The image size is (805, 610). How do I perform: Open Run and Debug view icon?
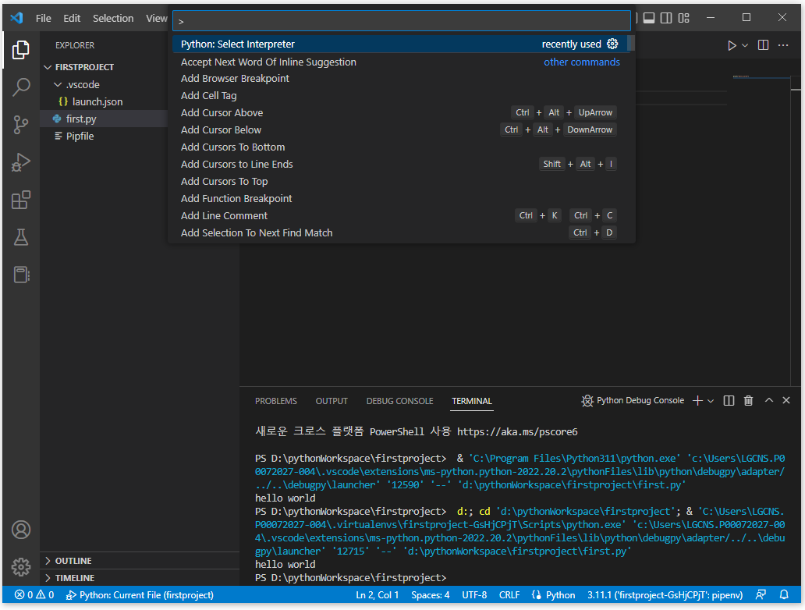point(20,162)
